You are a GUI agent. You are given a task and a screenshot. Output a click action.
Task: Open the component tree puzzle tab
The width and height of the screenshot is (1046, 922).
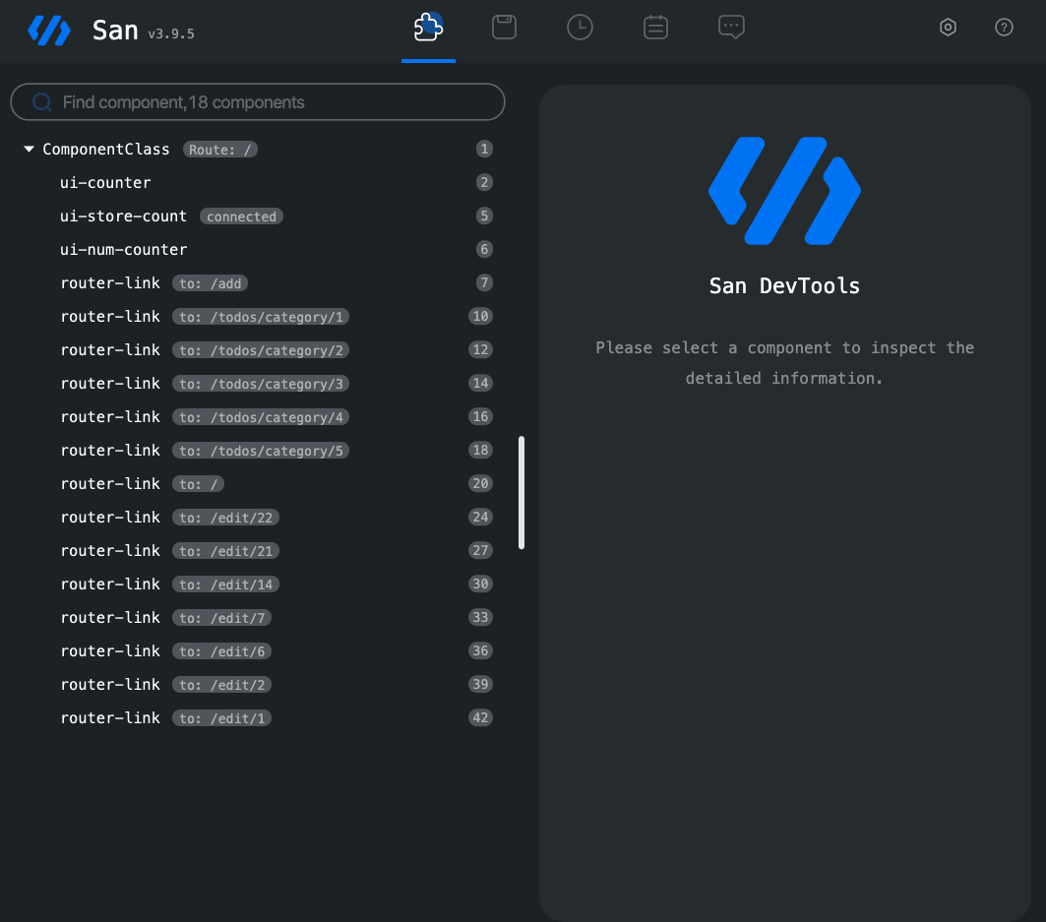428,28
